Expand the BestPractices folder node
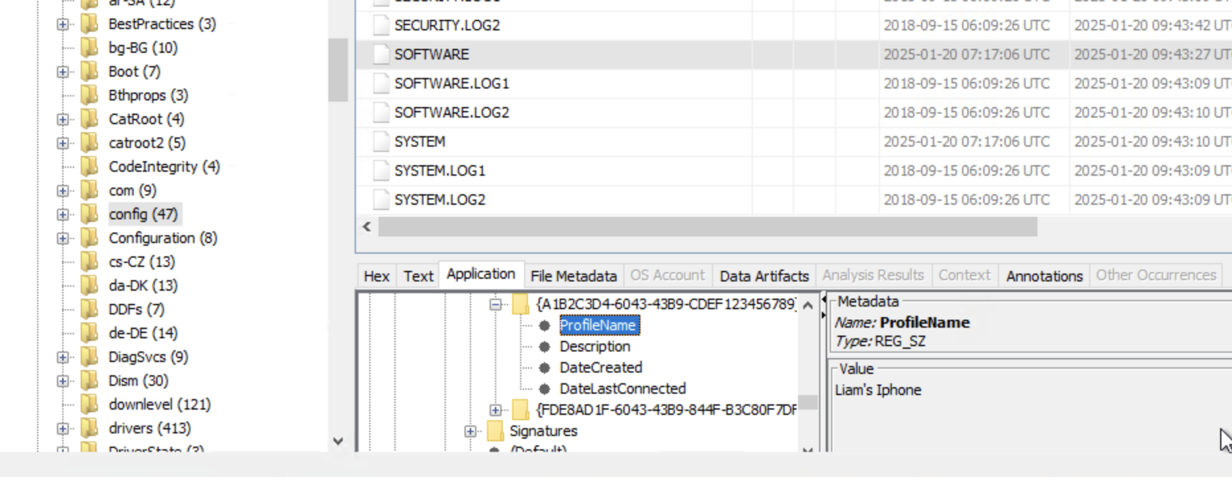 click(x=63, y=24)
